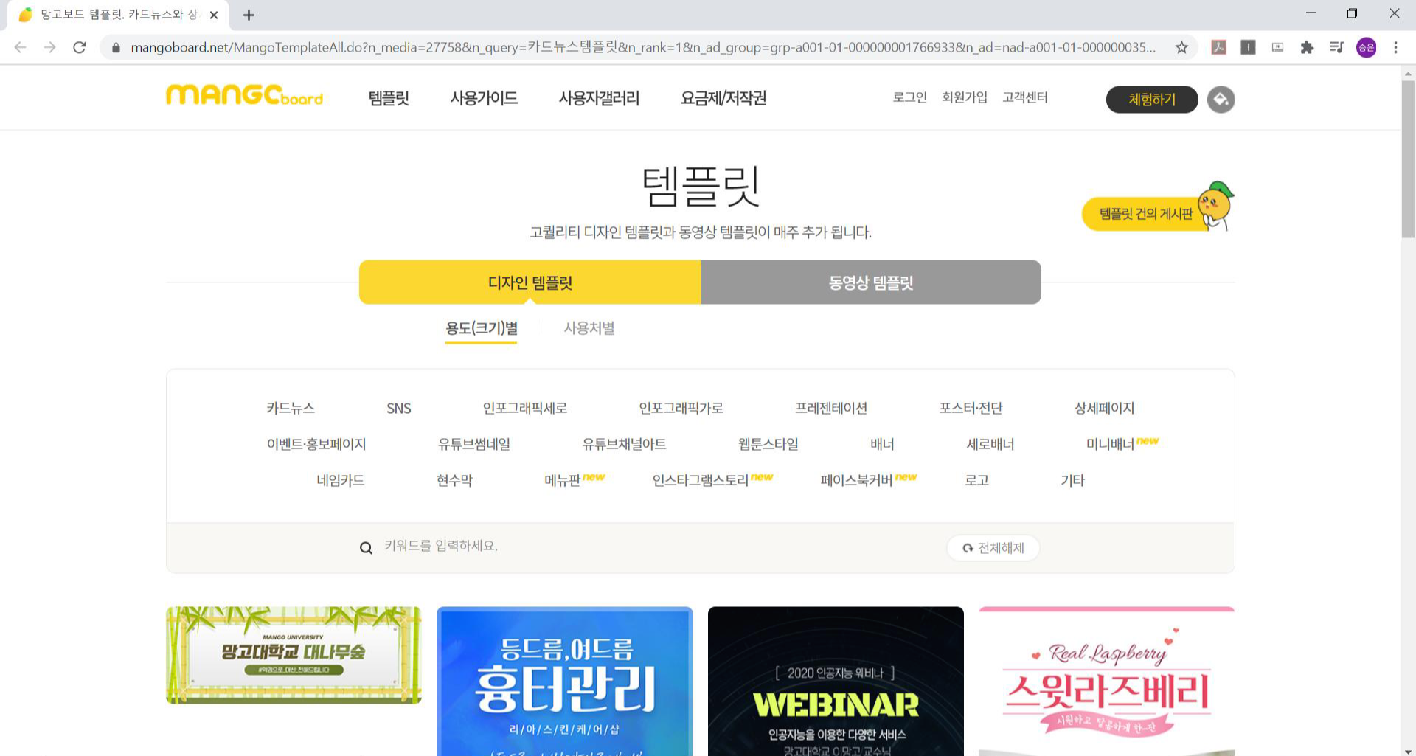
Task: Filter by 유튜브썸네일 category
Action: 474,444
